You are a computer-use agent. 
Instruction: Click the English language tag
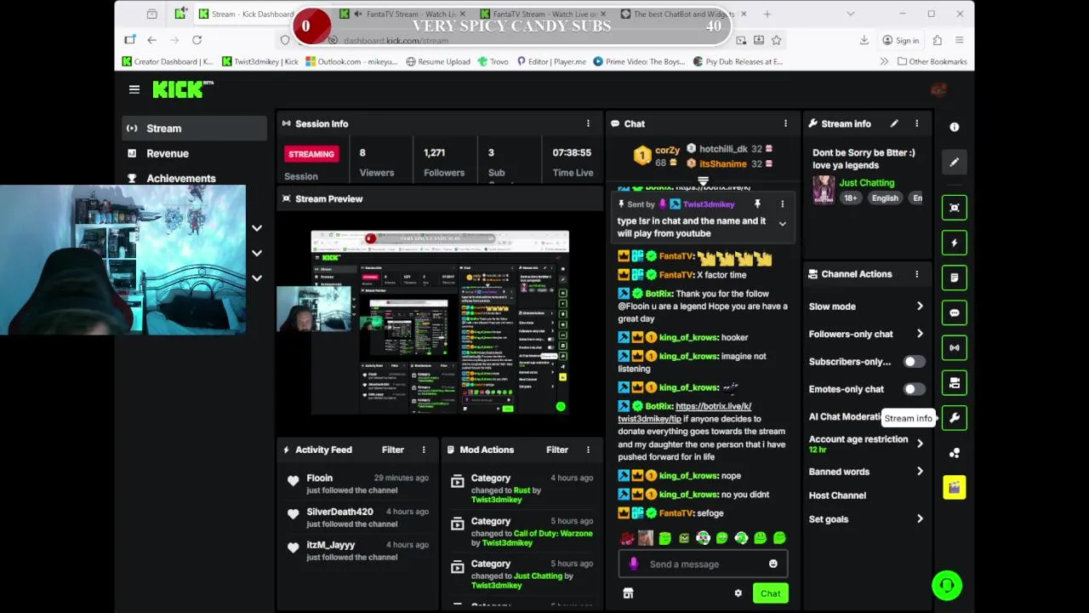point(885,198)
